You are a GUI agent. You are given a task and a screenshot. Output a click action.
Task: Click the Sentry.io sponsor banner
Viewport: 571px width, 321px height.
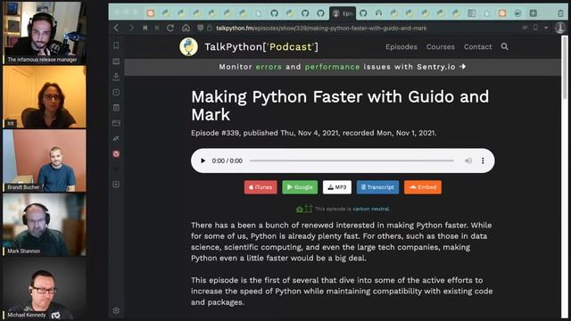(343, 67)
